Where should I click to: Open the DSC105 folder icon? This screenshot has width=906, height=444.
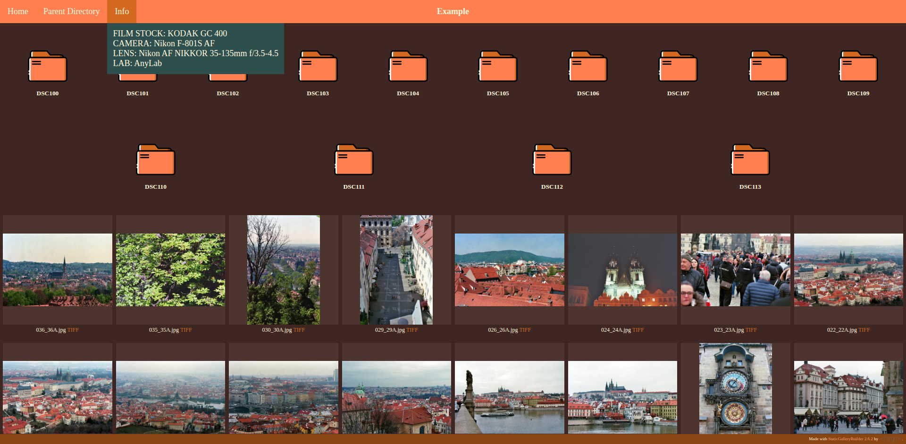click(498, 67)
